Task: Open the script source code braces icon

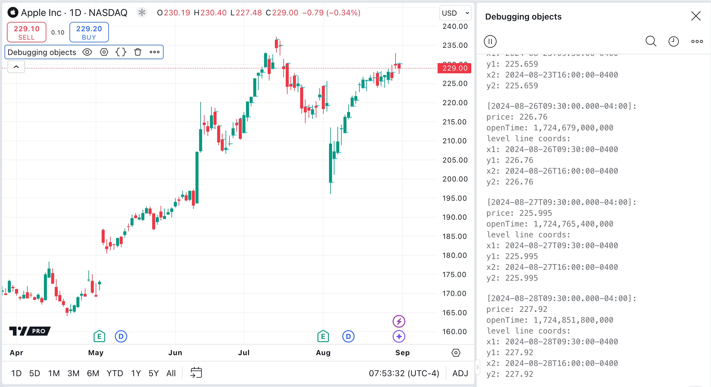Action: (121, 52)
